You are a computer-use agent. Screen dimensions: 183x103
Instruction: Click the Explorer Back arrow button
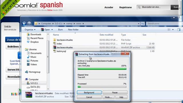point(24,23)
